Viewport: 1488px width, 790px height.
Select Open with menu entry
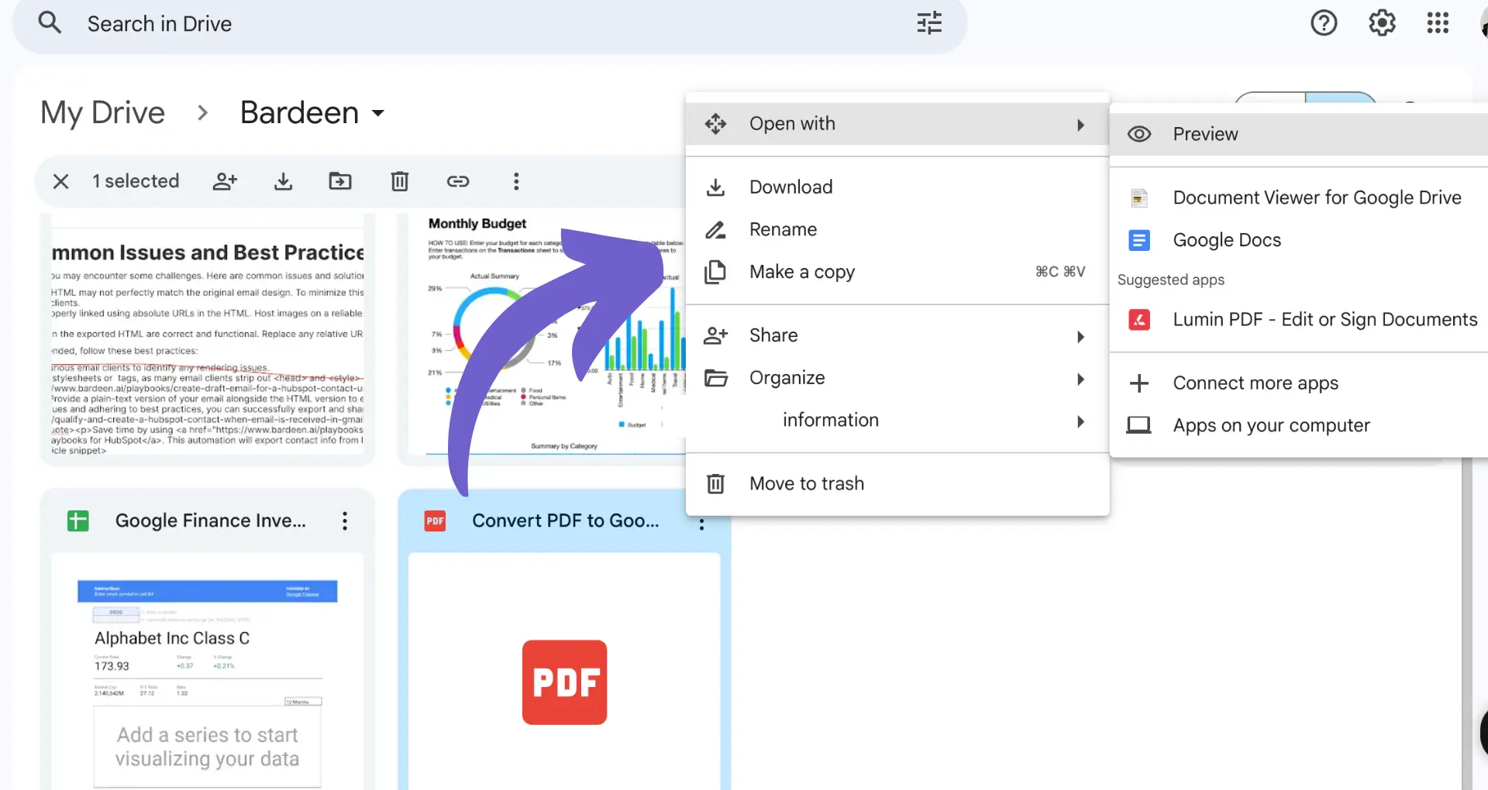point(897,124)
